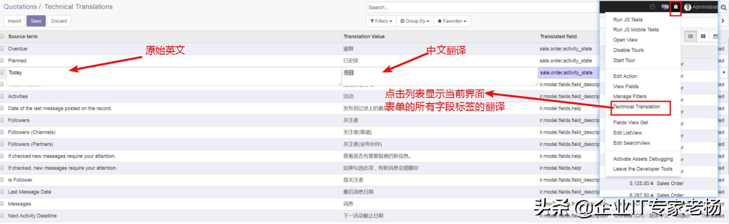This screenshot has height=224, width=729.
Task: Click translation value 是关注者
Action: pyautogui.click(x=353, y=180)
